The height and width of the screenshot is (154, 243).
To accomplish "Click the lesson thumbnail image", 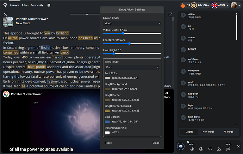I will click(x=8, y=22).
